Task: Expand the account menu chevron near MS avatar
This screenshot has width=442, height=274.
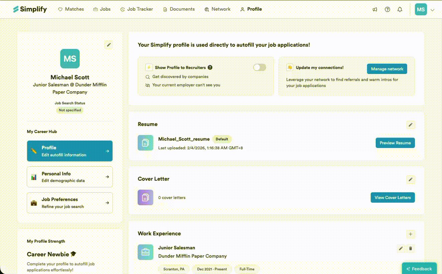Action: [432, 10]
